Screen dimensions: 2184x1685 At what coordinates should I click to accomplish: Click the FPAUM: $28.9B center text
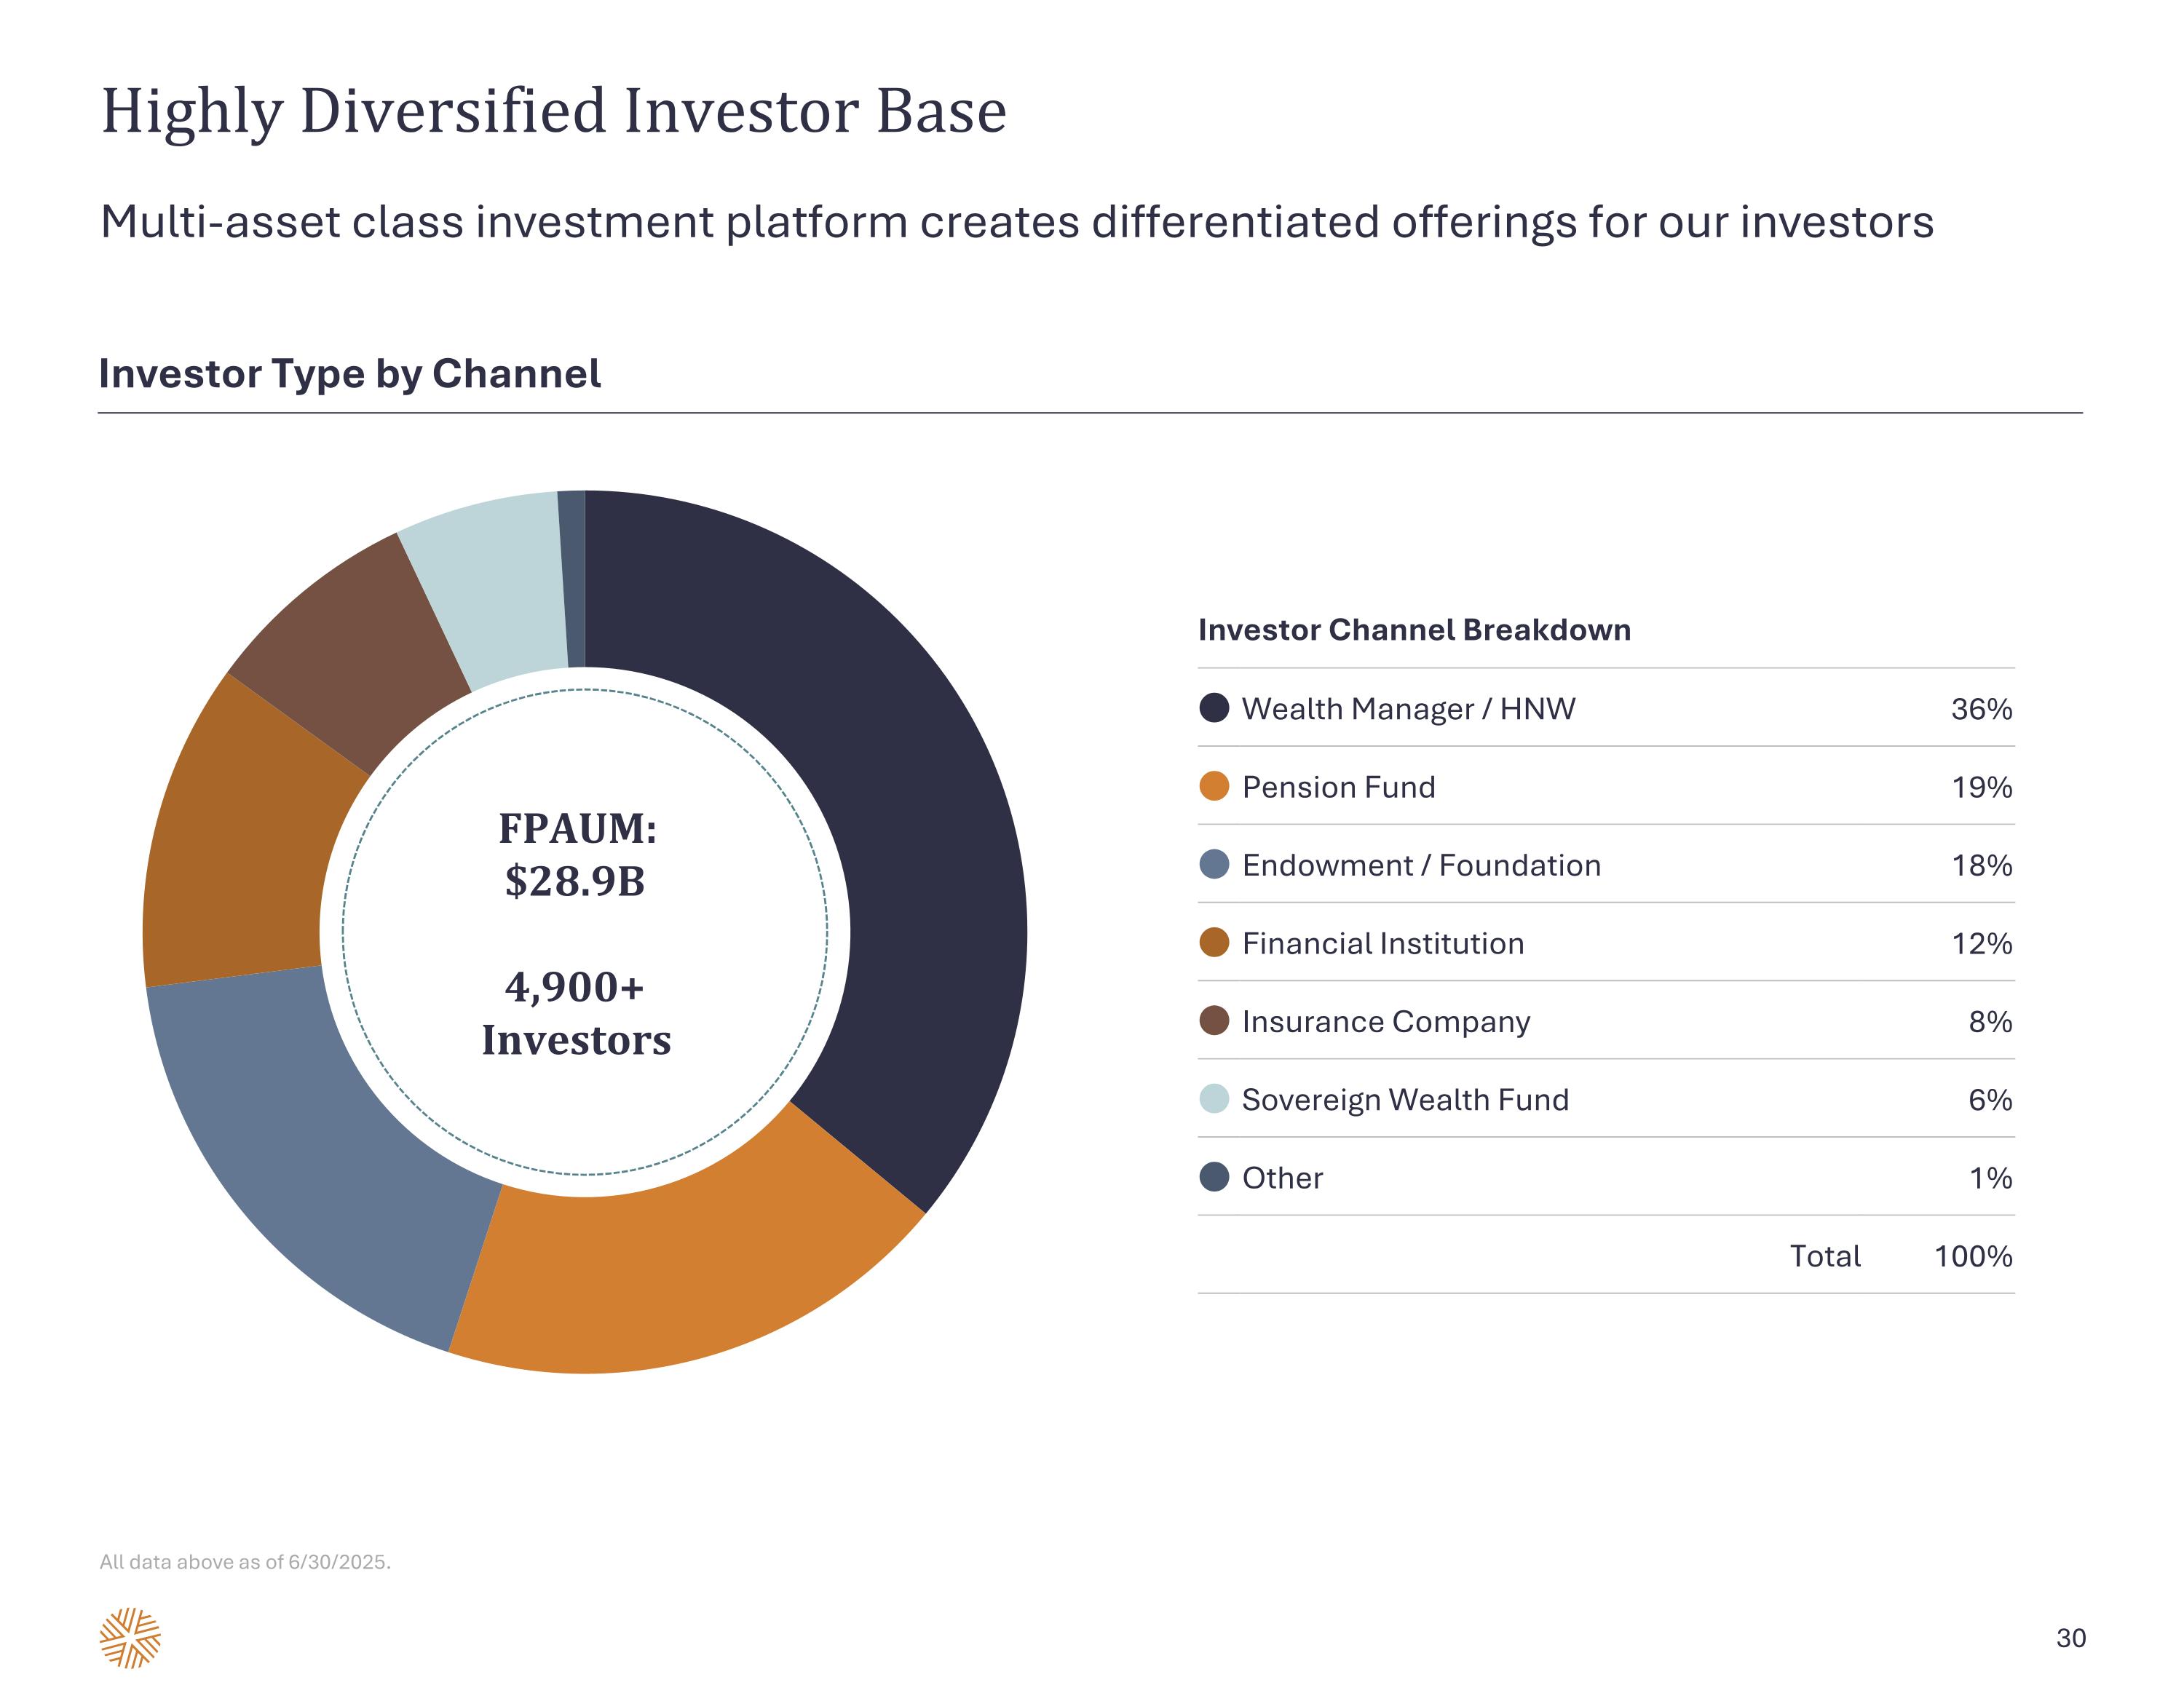point(577,855)
